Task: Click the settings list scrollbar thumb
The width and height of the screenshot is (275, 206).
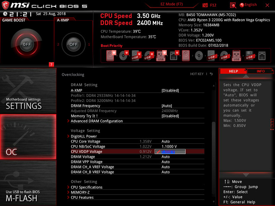Action: tap(214, 158)
